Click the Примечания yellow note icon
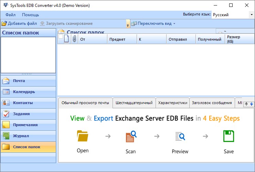This screenshot has width=255, height=172. (x=6, y=125)
